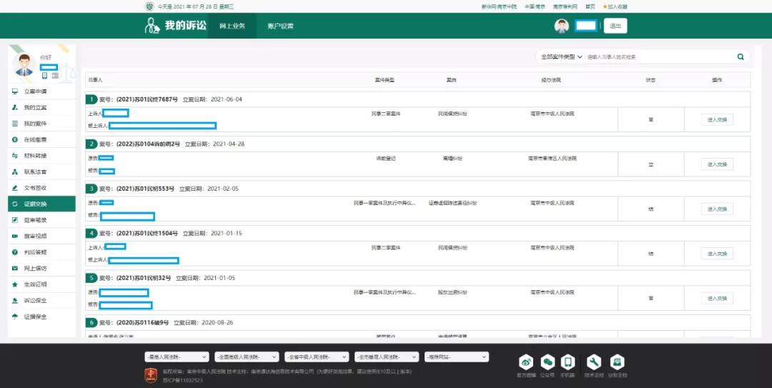Screen dimensions: 772x388
Task: Open 立案申请 in the sidebar menu
Action: (42, 91)
